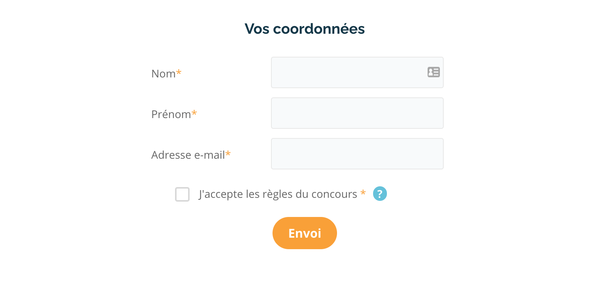Screen dimensions: 608x299
Task: Click the Prénom field label
Action: pyautogui.click(x=171, y=114)
